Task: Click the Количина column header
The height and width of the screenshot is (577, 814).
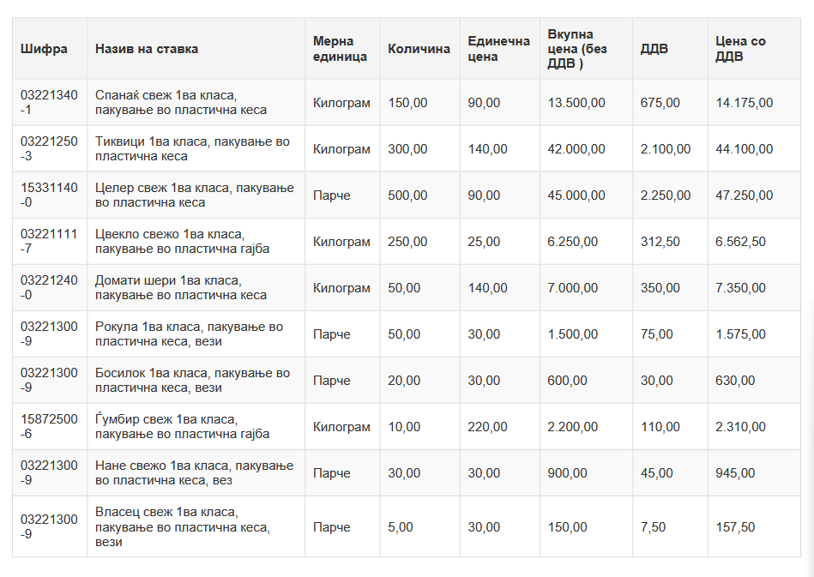Action: tap(419, 49)
